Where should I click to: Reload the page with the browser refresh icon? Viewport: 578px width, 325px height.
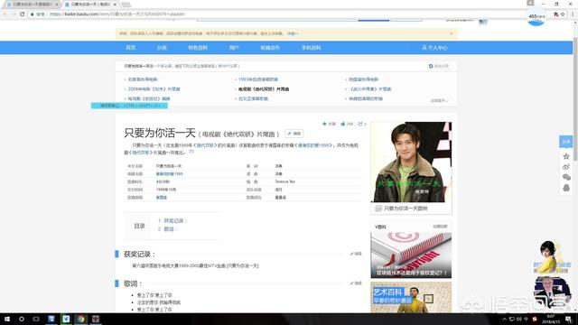(x=22, y=14)
